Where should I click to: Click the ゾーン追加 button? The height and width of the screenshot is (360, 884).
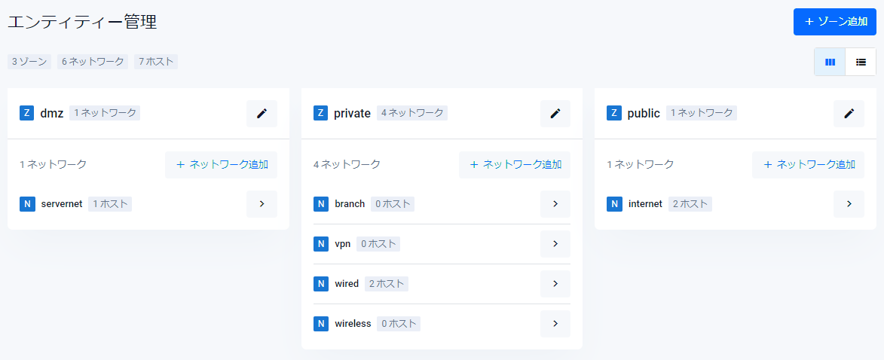tap(834, 22)
